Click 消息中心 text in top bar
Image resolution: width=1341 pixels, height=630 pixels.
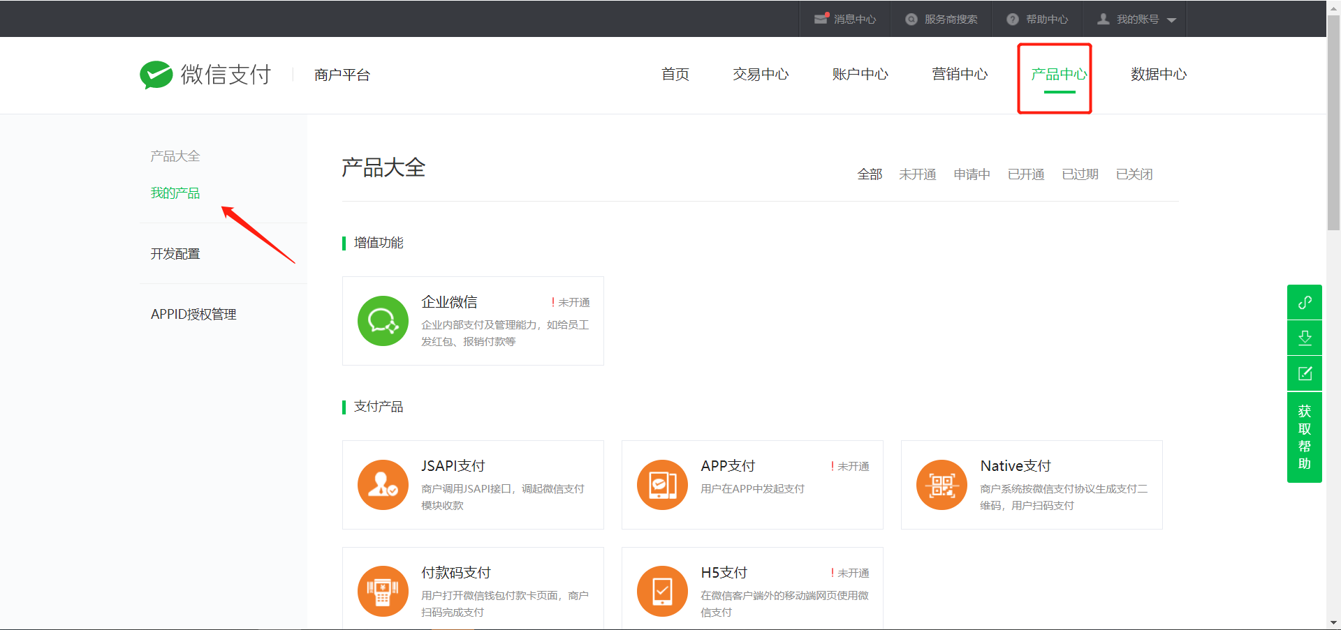[x=855, y=20]
